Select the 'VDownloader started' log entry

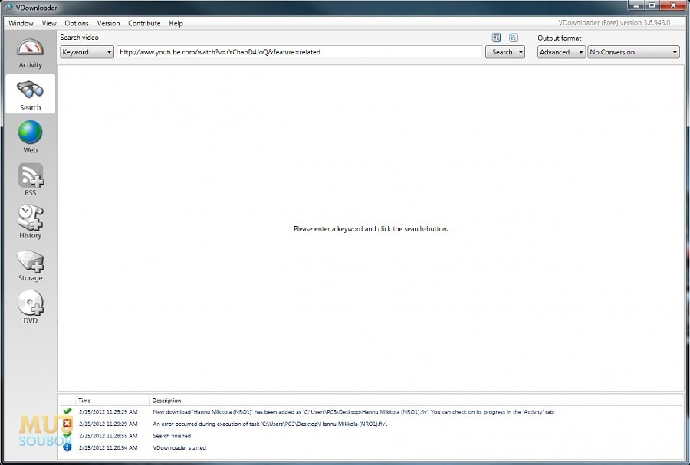tap(370, 447)
